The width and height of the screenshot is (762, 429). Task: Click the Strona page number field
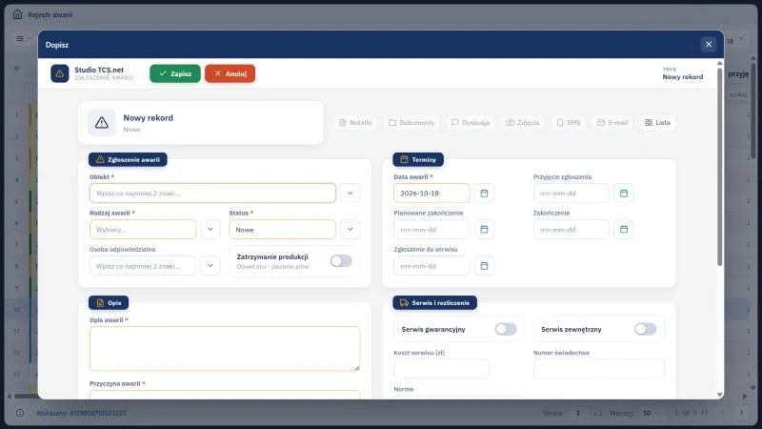(578, 413)
